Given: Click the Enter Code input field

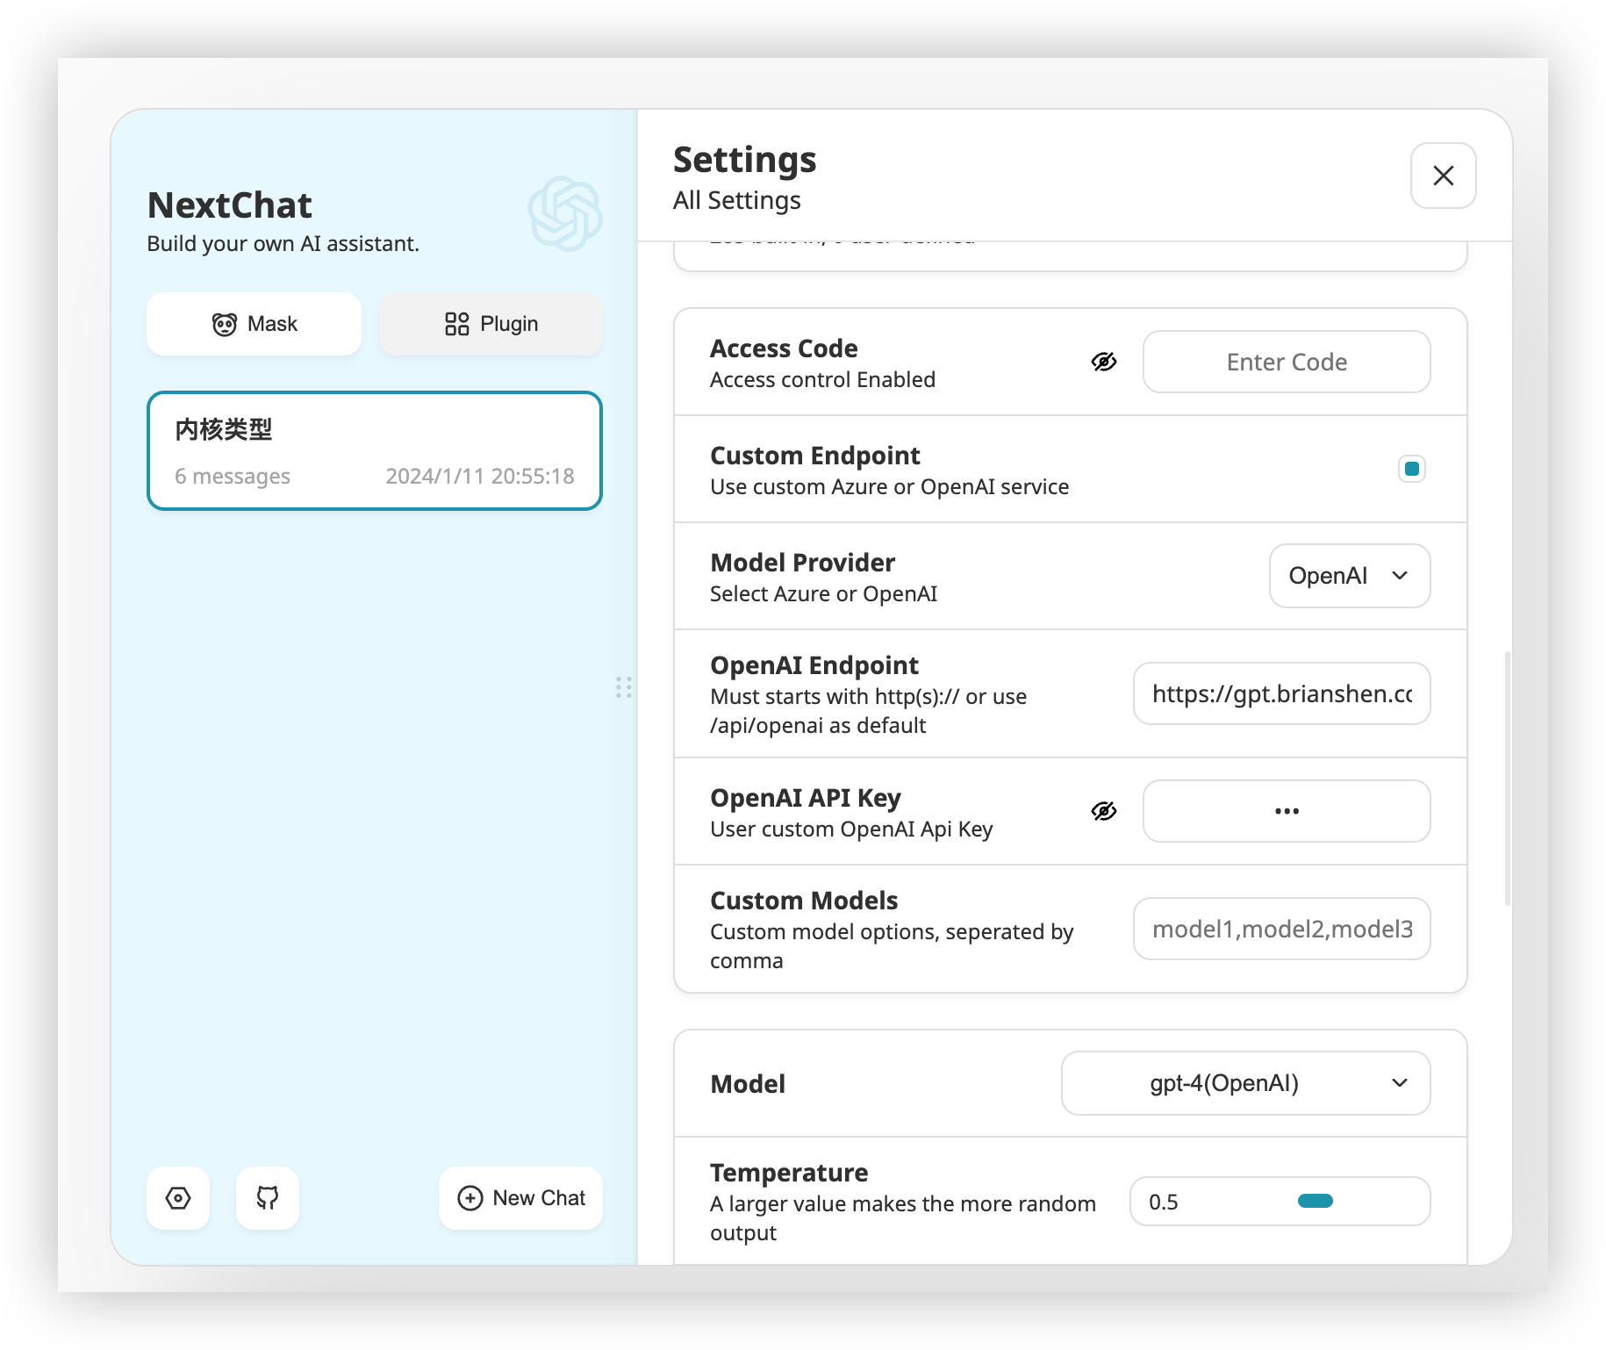Looking at the screenshot, I should pyautogui.click(x=1286, y=362).
